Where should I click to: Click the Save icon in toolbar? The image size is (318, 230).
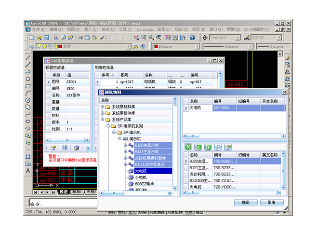pos(47,37)
